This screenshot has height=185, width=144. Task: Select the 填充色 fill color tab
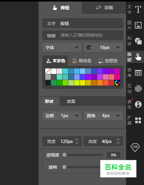pyautogui.click(x=82, y=61)
